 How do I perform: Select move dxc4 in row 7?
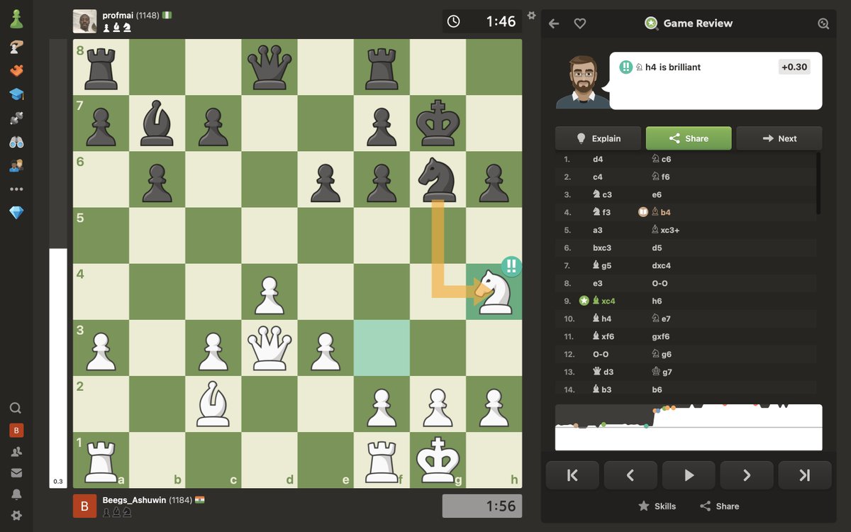[661, 265]
